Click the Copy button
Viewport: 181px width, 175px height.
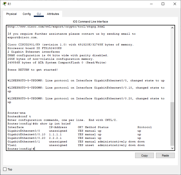click(x=144, y=155)
